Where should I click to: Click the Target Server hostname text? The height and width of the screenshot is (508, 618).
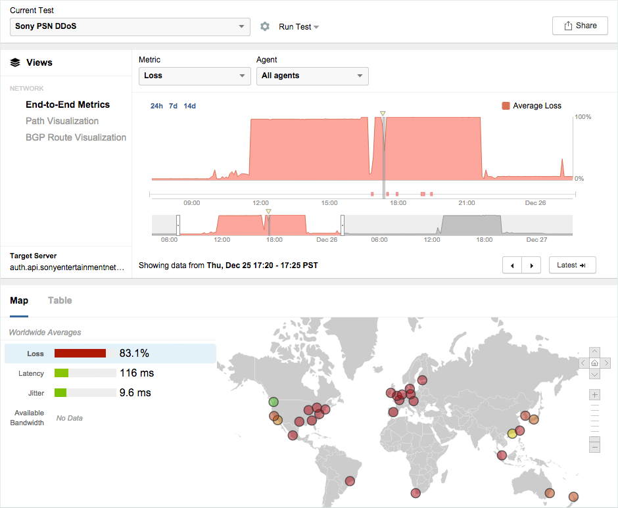click(x=67, y=267)
